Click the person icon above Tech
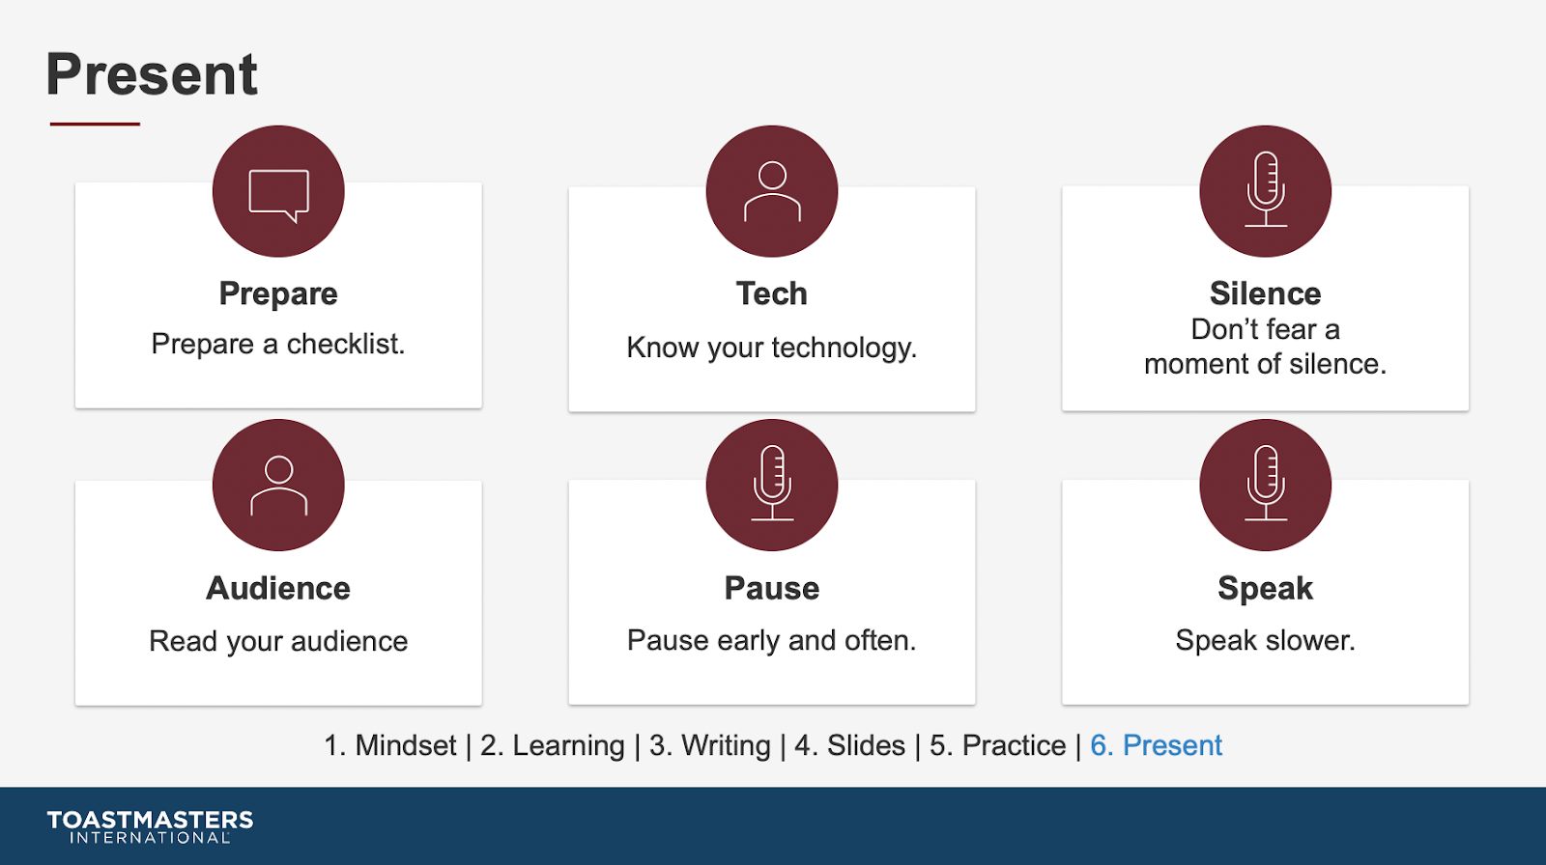The height and width of the screenshot is (865, 1546). [x=772, y=192]
